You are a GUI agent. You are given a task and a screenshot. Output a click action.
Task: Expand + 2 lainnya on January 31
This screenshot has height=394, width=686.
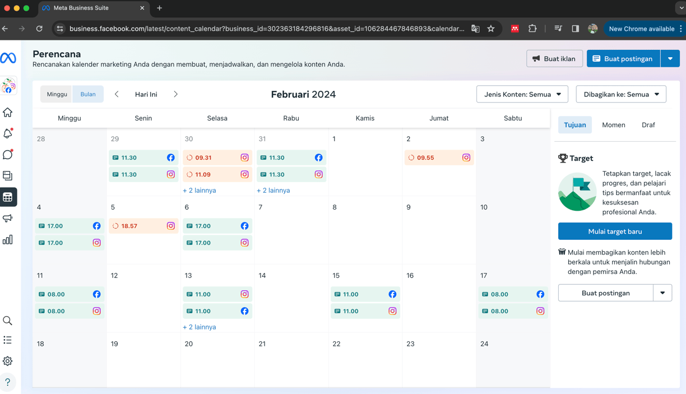click(x=273, y=191)
